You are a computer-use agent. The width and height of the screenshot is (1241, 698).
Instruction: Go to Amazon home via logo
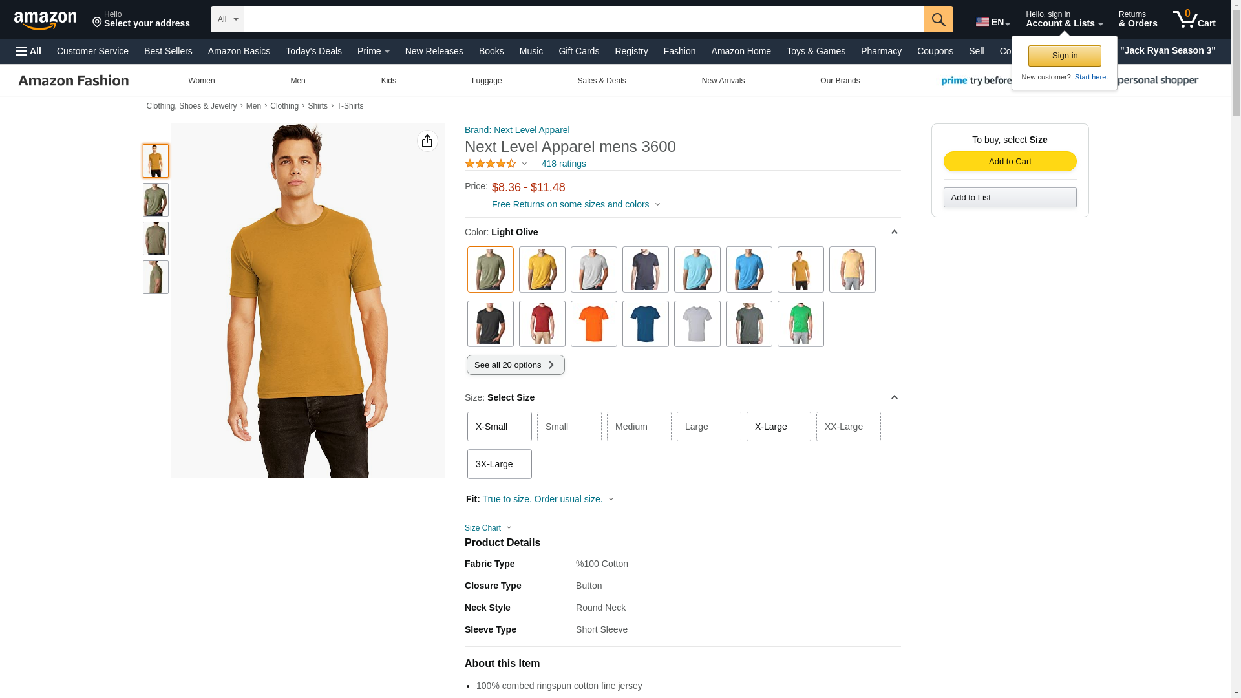(x=45, y=20)
